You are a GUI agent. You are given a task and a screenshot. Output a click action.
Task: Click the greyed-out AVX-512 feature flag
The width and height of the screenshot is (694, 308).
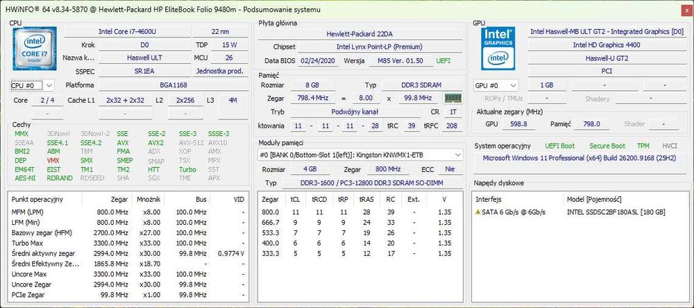[191, 142]
